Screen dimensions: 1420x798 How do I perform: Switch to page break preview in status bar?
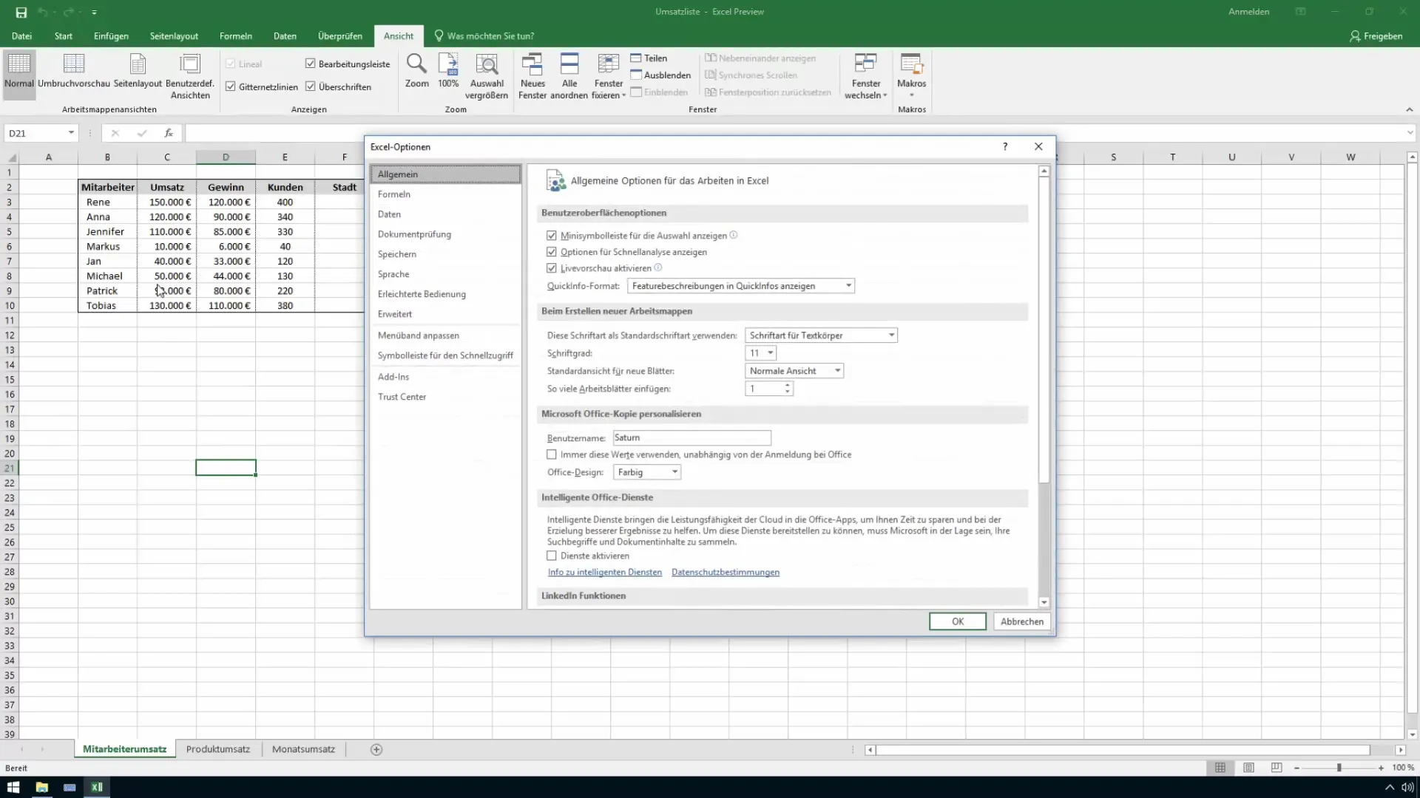[x=1277, y=768]
